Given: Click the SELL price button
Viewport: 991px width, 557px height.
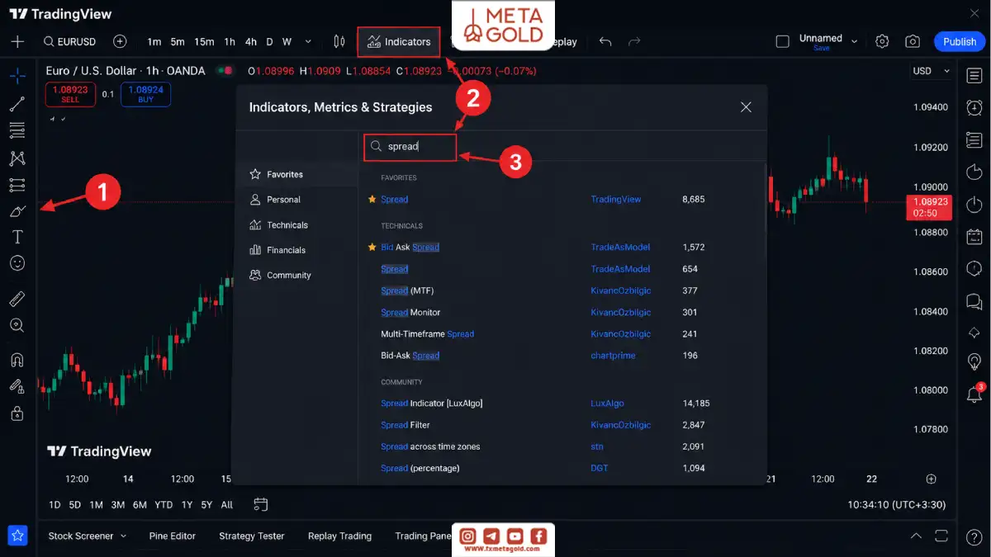Looking at the screenshot, I should coord(70,94).
